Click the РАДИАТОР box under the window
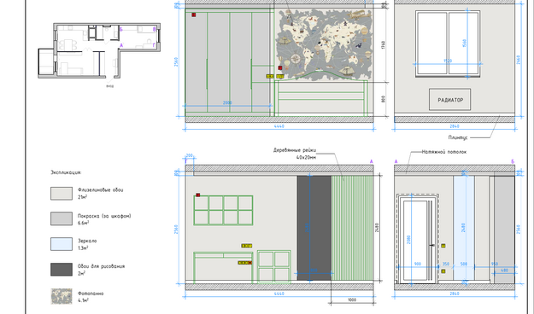The image size is (534, 314). (x=450, y=100)
